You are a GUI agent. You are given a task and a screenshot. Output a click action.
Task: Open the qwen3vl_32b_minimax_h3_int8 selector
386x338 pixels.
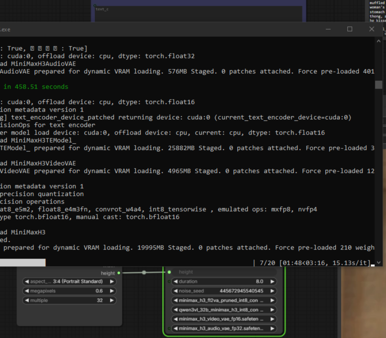(224, 310)
